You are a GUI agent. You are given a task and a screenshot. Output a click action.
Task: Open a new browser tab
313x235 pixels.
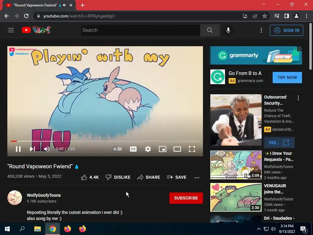[83, 5]
